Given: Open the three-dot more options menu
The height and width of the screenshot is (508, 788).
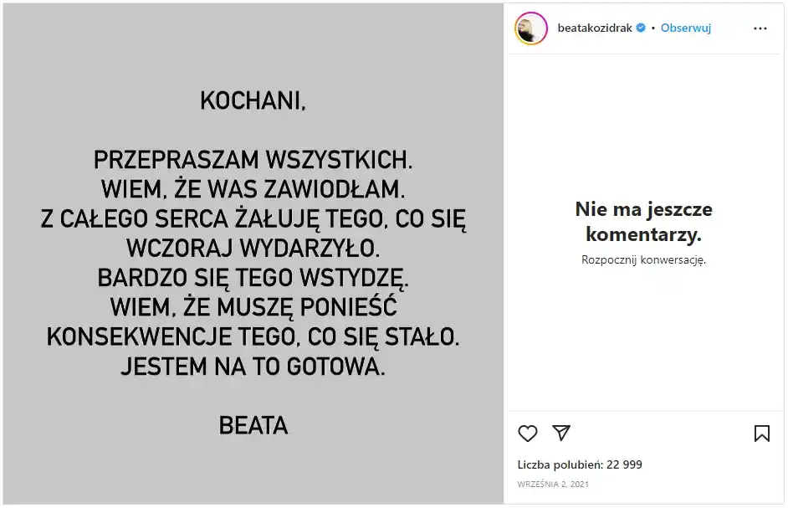Looking at the screenshot, I should click(760, 28).
